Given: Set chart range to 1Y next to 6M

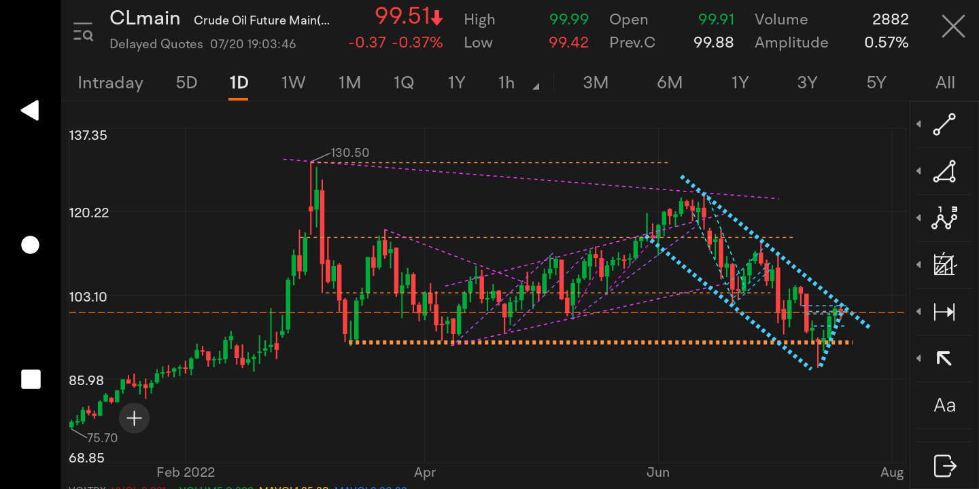Looking at the screenshot, I should tap(740, 83).
